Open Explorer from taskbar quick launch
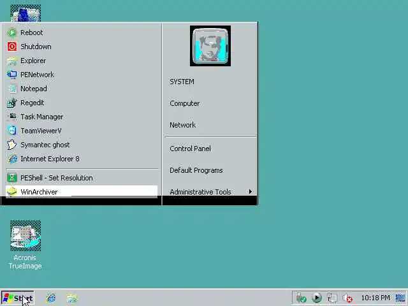408x306 pixels. coord(71,298)
